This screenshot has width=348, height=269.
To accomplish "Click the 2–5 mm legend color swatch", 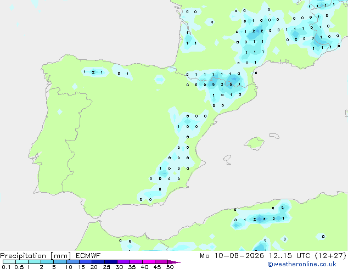I will [x=47, y=262].
